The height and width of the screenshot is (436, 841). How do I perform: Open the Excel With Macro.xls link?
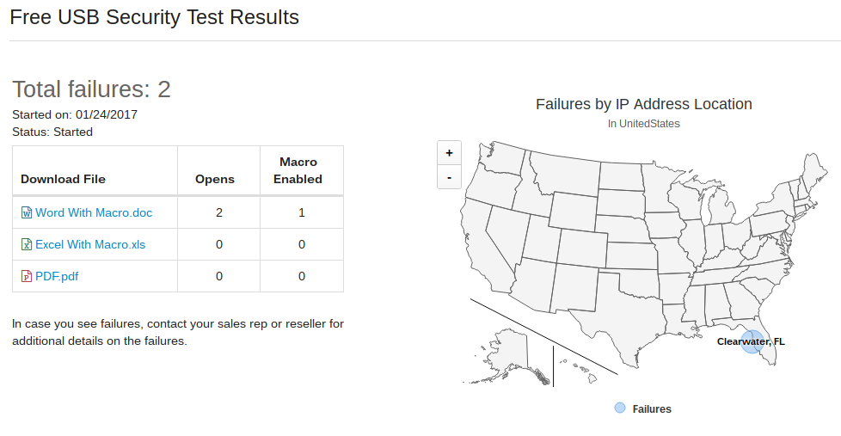90,244
